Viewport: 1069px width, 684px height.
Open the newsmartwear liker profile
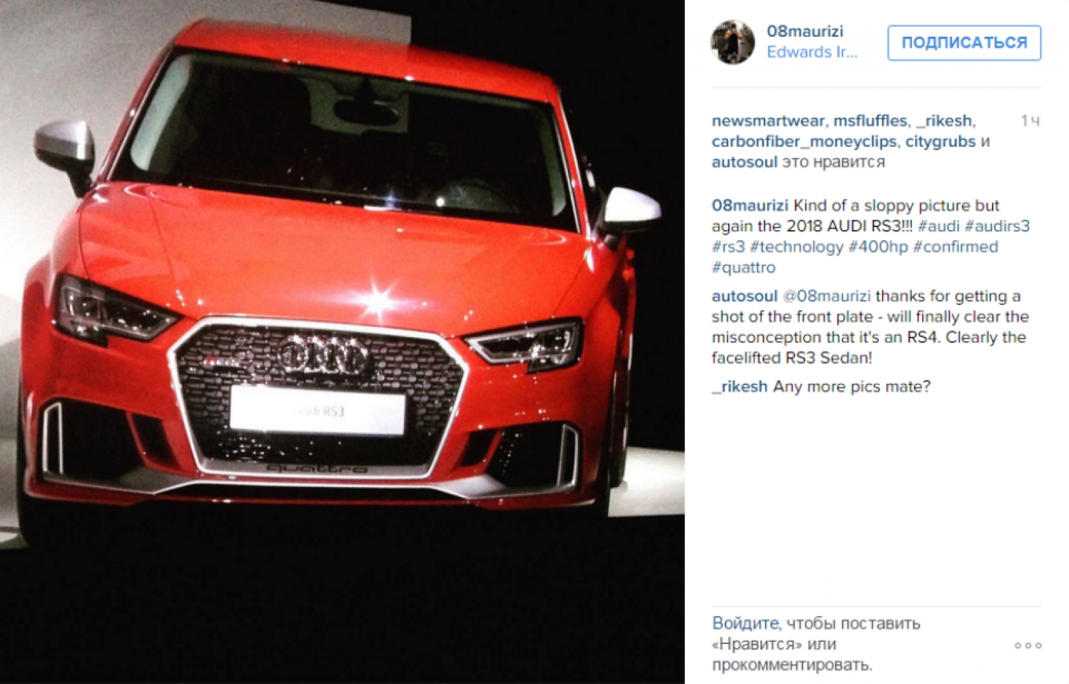[x=768, y=121]
